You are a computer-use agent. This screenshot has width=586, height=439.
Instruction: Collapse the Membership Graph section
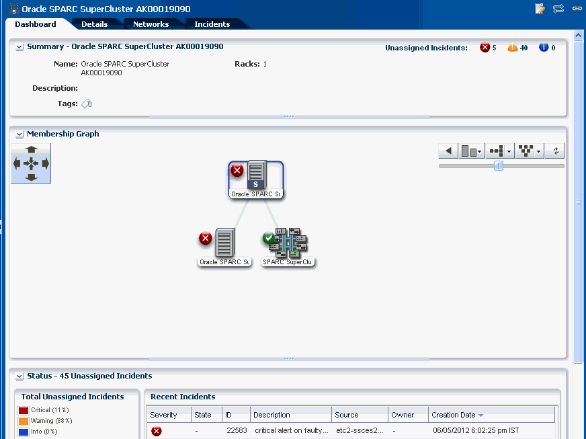[x=19, y=134]
